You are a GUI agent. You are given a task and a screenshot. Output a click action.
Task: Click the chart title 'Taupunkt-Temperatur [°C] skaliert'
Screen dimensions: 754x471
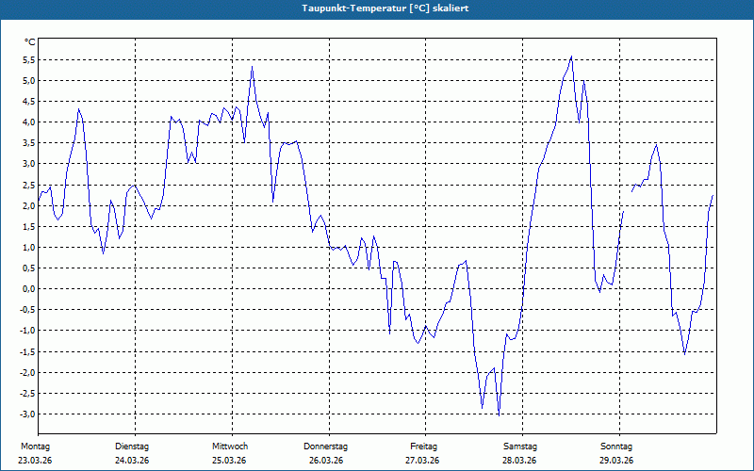pyautogui.click(x=385, y=8)
